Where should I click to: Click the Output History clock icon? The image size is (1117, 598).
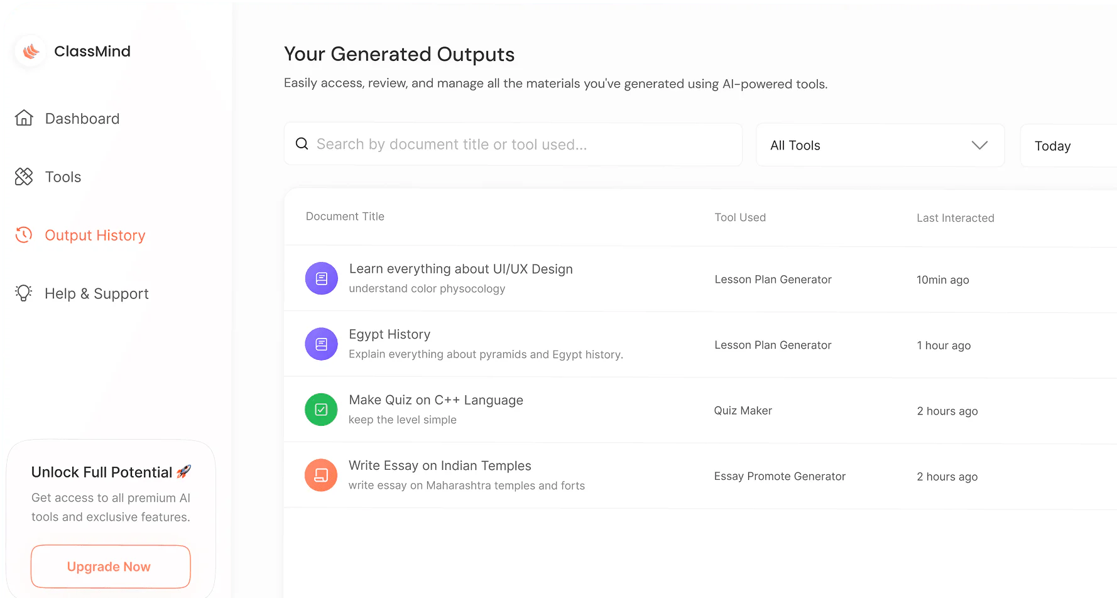click(x=24, y=235)
